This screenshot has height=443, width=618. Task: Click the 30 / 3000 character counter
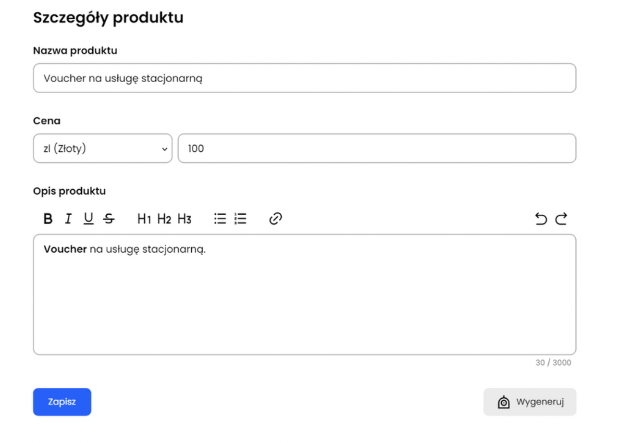pyautogui.click(x=554, y=363)
